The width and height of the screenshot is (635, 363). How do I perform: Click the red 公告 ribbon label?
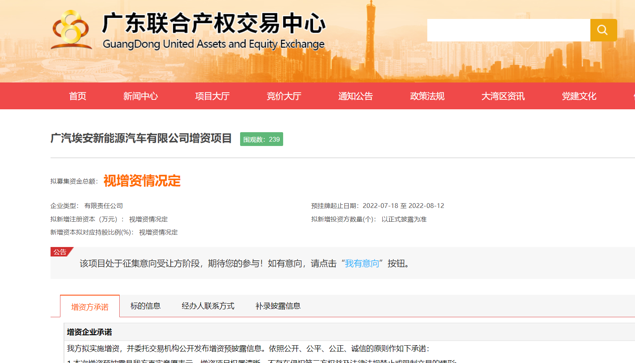(x=61, y=253)
